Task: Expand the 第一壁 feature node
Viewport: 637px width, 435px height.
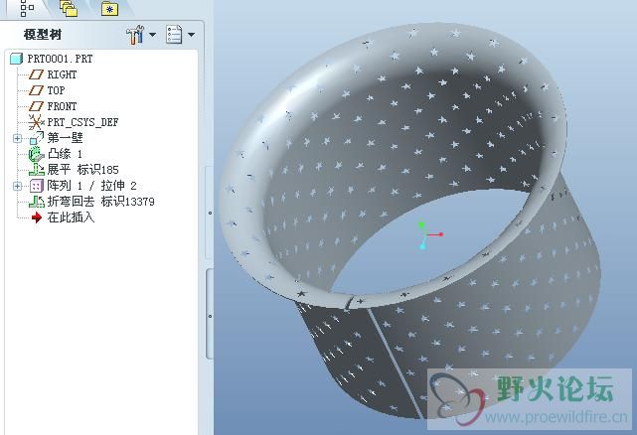Action: 17,138
